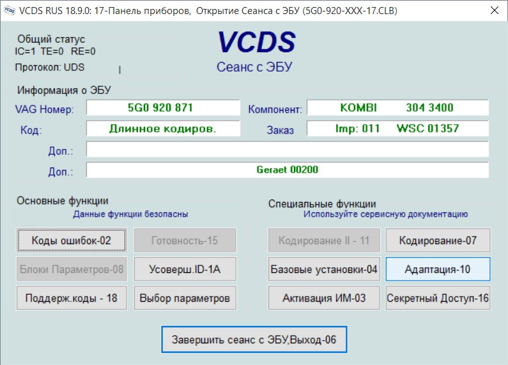
Task: Click the Специальные функции heading
Action: coord(322,203)
